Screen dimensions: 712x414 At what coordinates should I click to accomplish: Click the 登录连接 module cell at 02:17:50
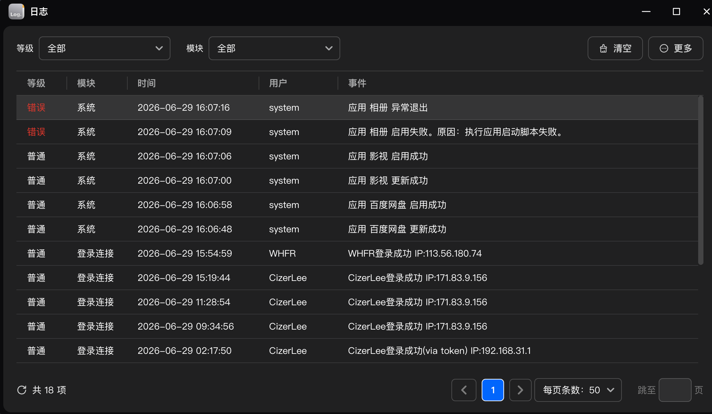[95, 351]
